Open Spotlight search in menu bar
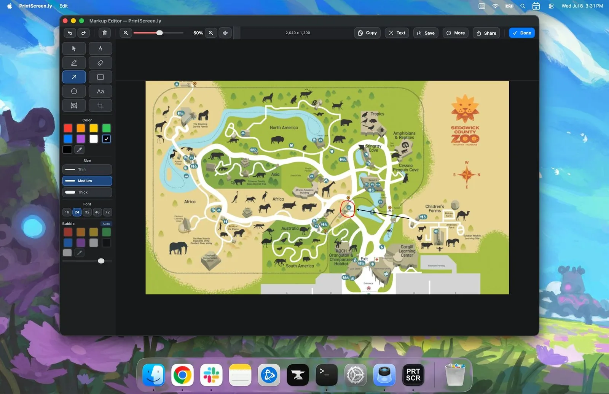The height and width of the screenshot is (394, 609). point(523,6)
